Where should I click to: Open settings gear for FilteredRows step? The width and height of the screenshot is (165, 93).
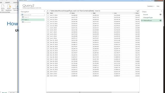[x=160, y=20]
